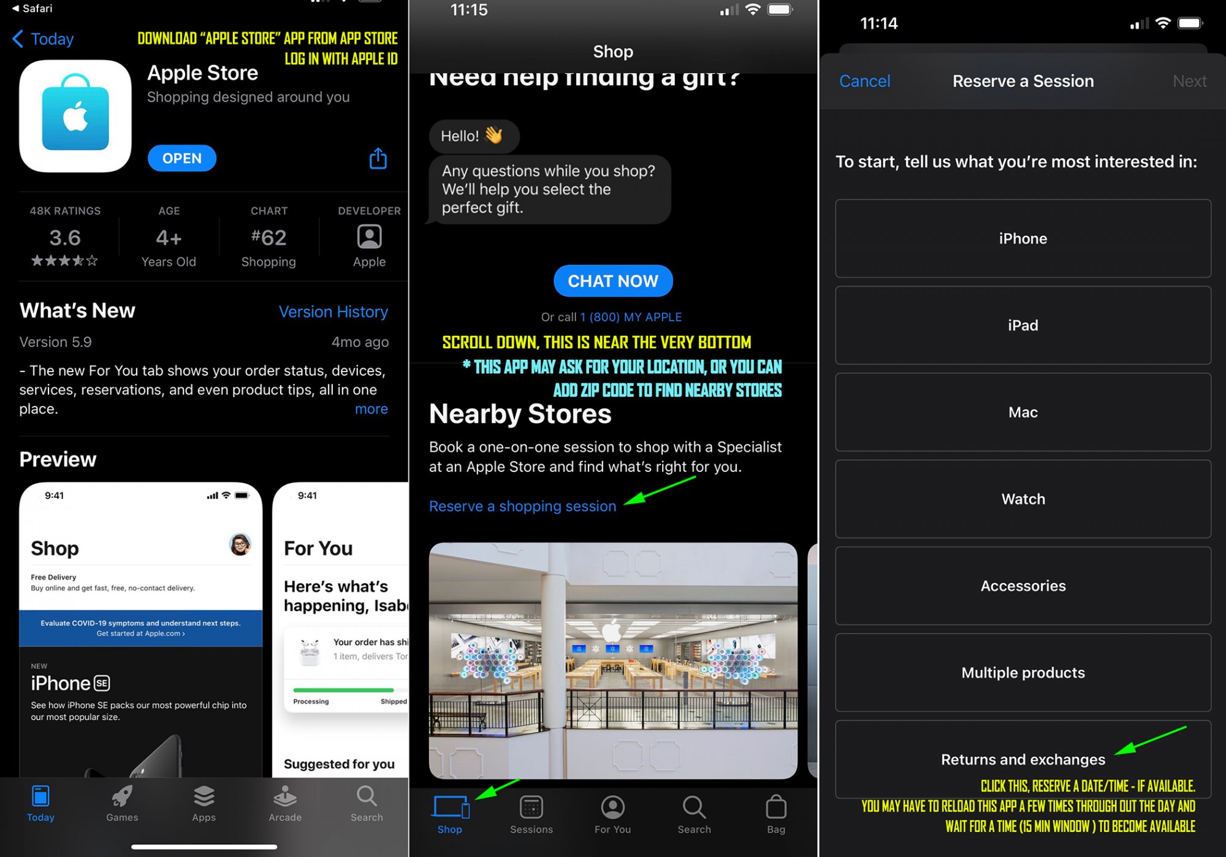Image resolution: width=1226 pixels, height=857 pixels.
Task: Tap the Games tab in App Store
Action: click(x=123, y=803)
